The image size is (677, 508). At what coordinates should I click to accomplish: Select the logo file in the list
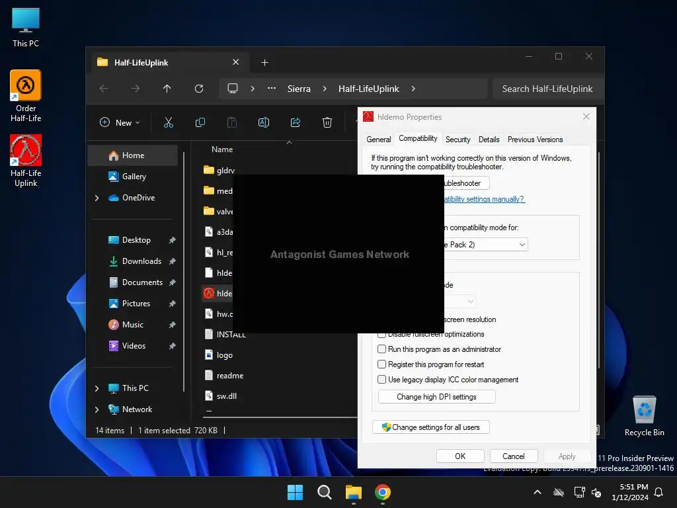[x=224, y=355]
